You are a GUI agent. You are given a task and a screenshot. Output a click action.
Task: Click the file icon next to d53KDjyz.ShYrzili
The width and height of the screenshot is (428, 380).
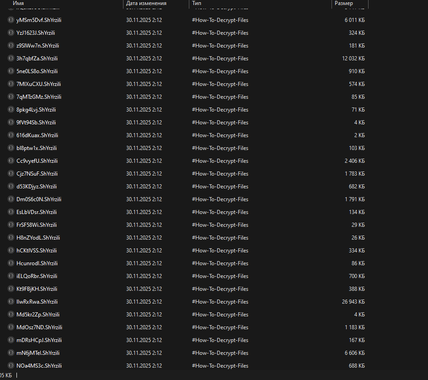[x=11, y=186]
